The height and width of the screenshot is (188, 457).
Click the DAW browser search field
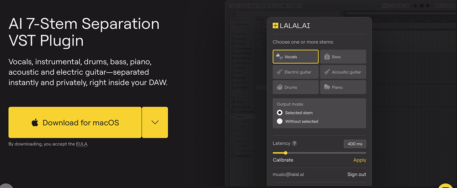pos(287,14)
